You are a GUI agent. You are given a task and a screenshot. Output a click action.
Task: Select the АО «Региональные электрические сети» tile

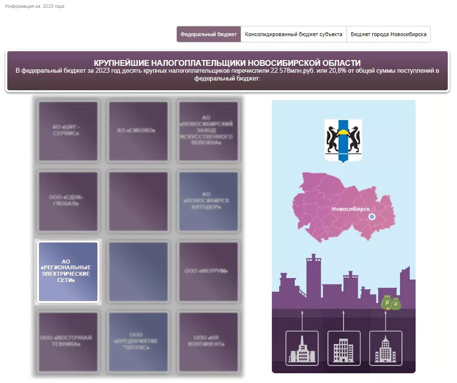tap(68, 272)
